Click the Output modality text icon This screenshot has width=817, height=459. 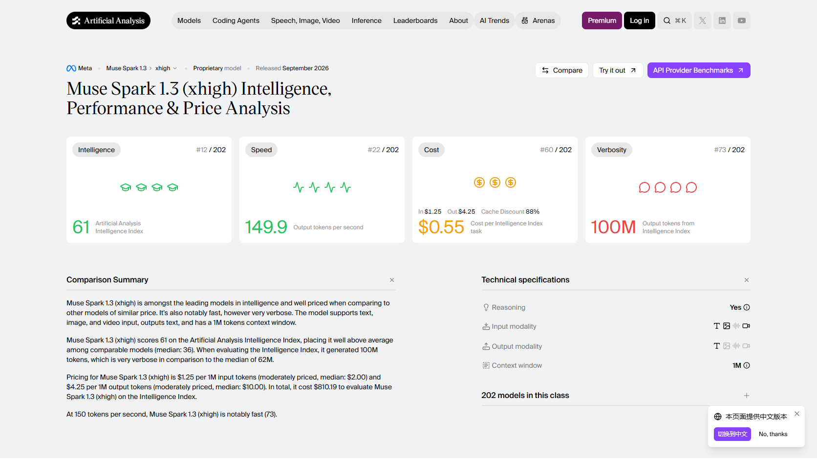pos(717,346)
